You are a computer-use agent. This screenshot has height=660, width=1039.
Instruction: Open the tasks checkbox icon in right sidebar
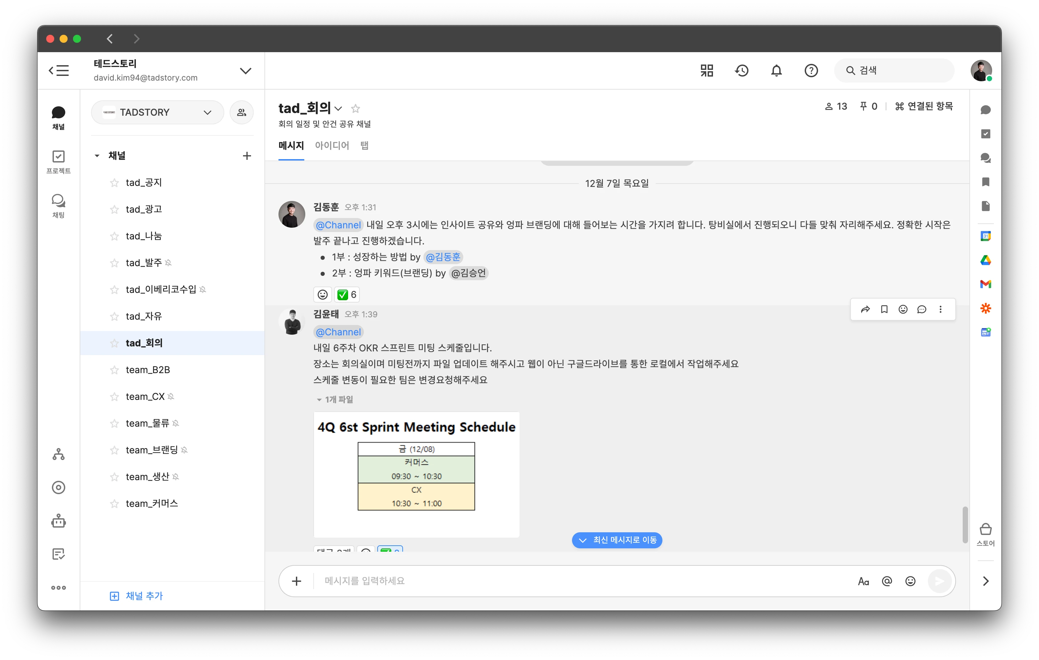click(985, 134)
